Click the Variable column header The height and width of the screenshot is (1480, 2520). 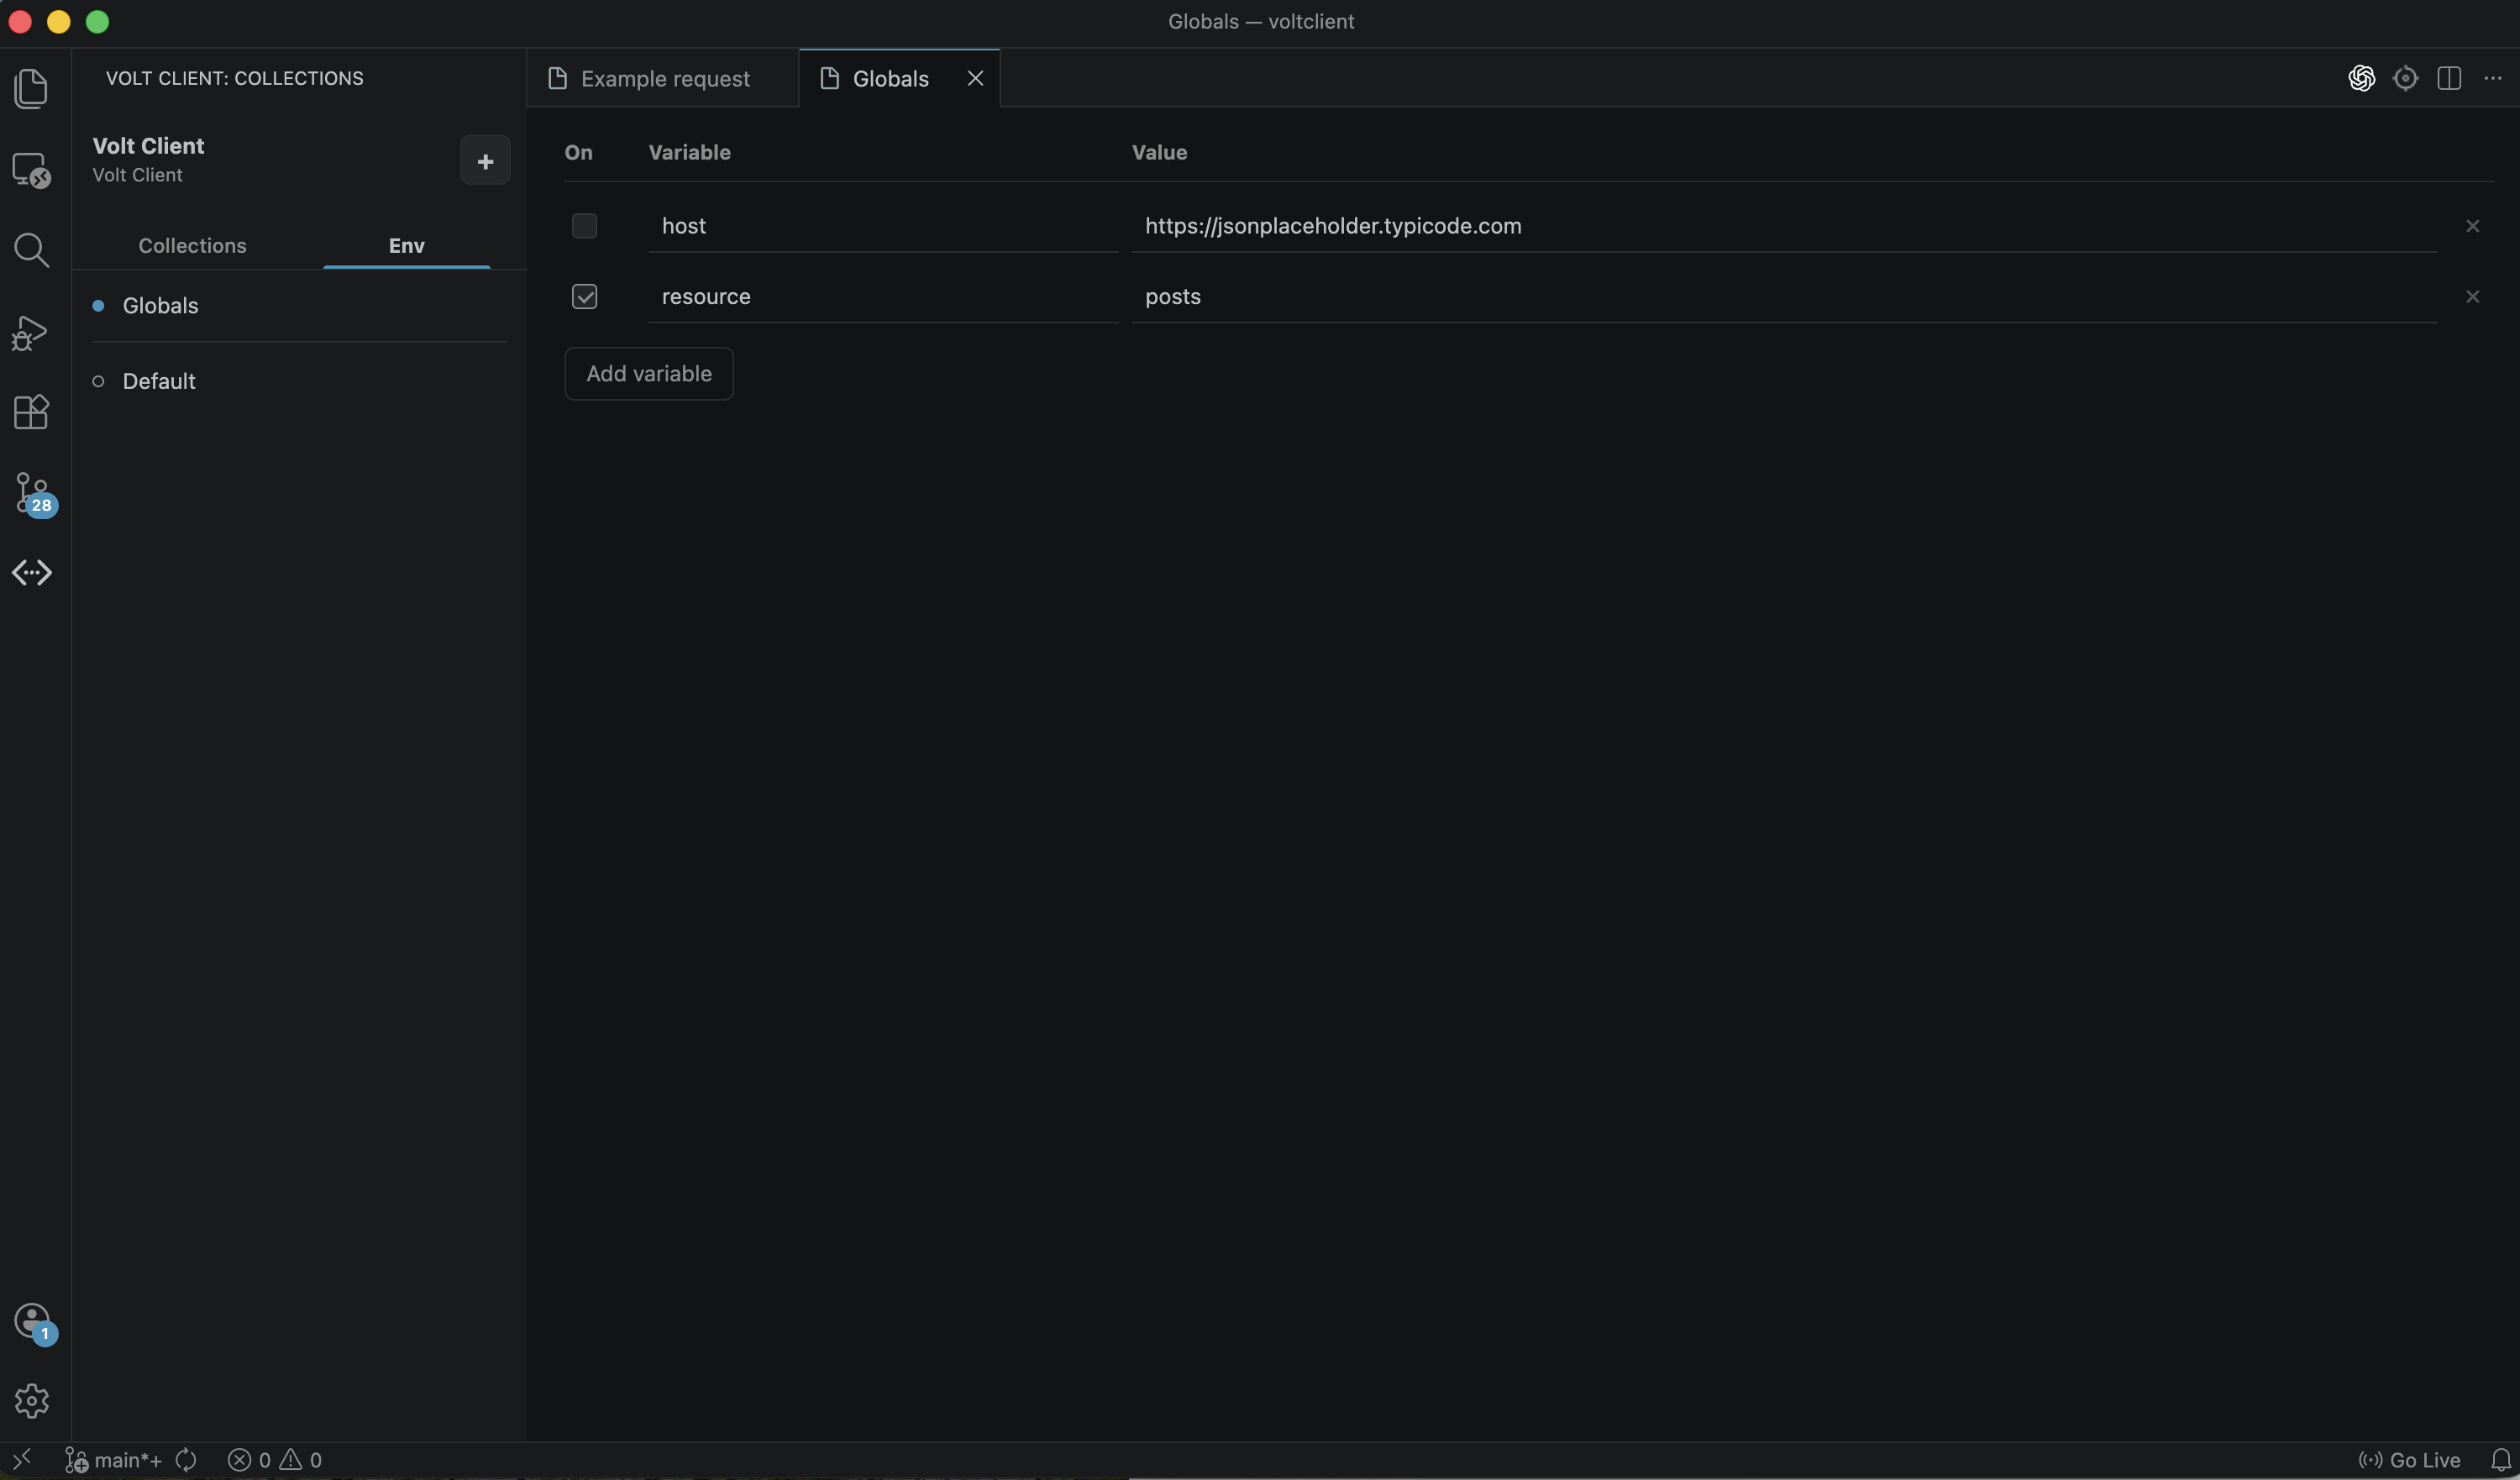[x=689, y=153]
